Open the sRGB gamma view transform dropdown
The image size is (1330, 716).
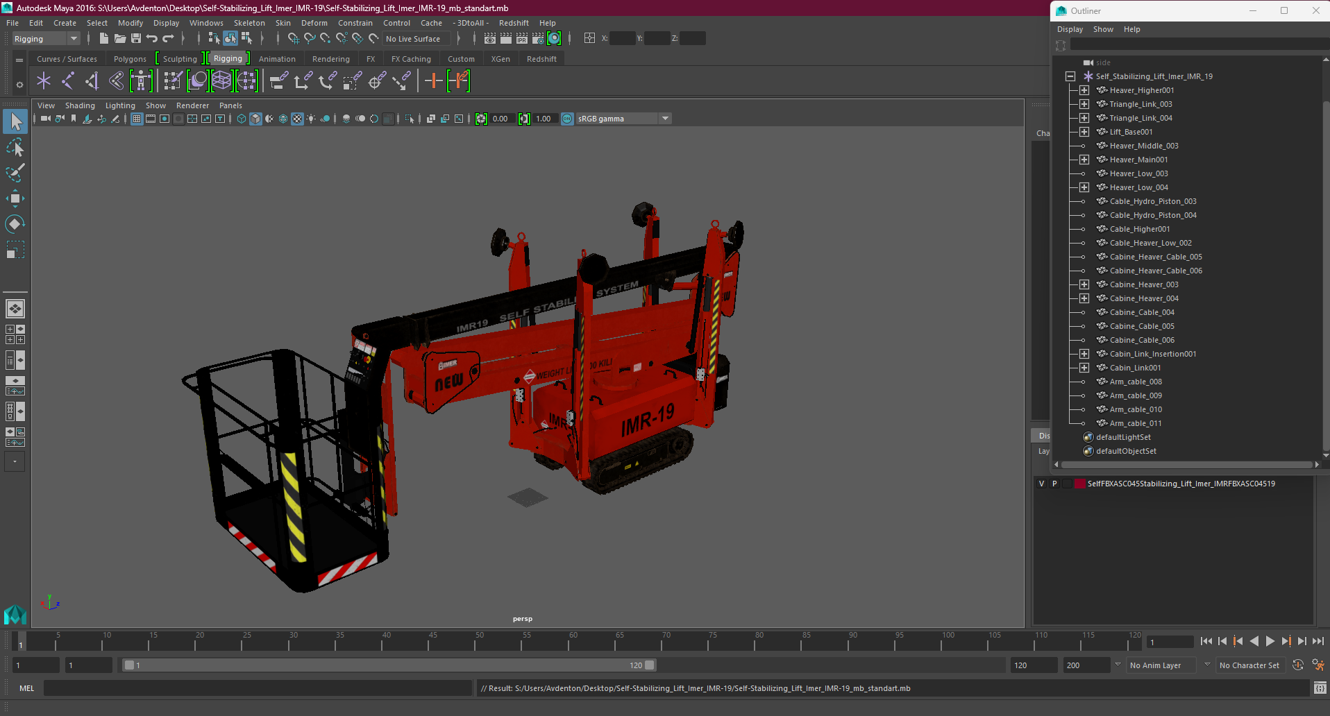623,119
